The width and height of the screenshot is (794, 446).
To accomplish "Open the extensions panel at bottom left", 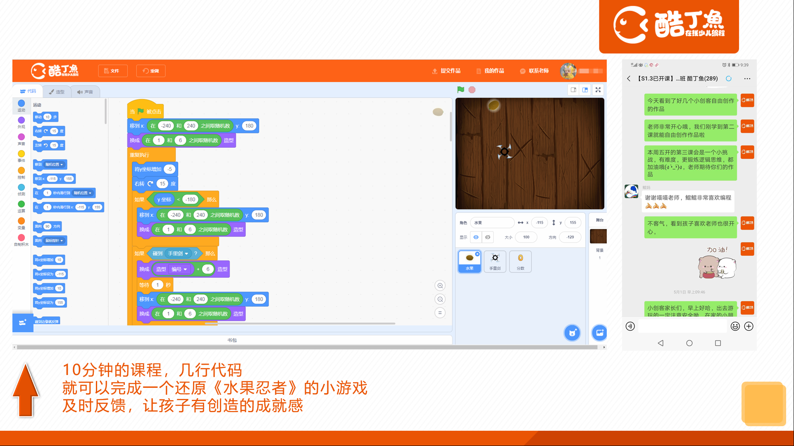I will 22,323.
